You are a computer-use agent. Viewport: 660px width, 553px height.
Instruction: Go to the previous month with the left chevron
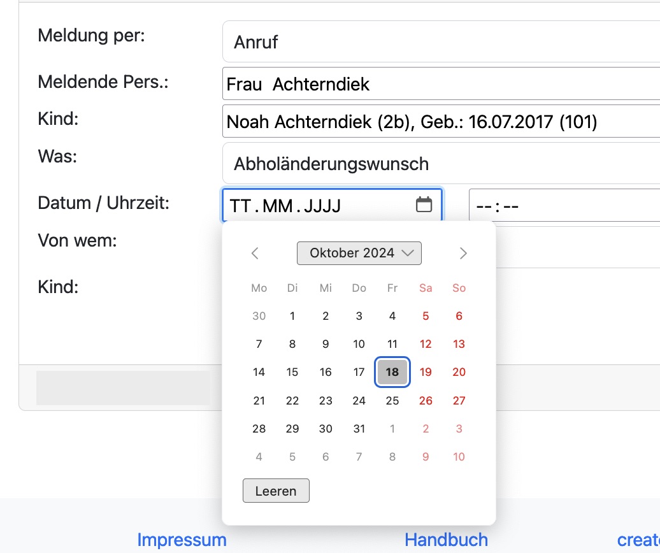(x=255, y=253)
